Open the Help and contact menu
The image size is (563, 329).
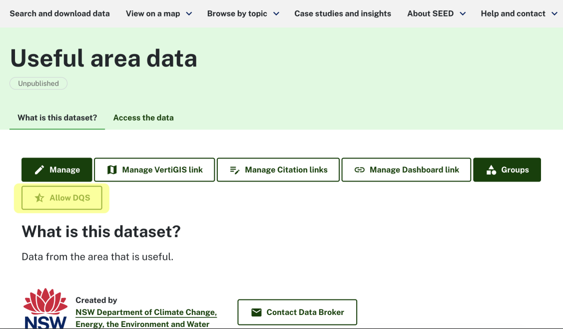pyautogui.click(x=513, y=13)
